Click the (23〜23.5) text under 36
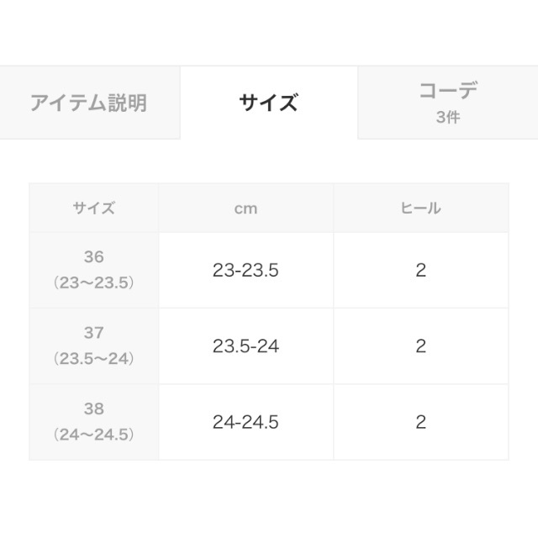Screen dimensions: 538x538 (x=94, y=282)
